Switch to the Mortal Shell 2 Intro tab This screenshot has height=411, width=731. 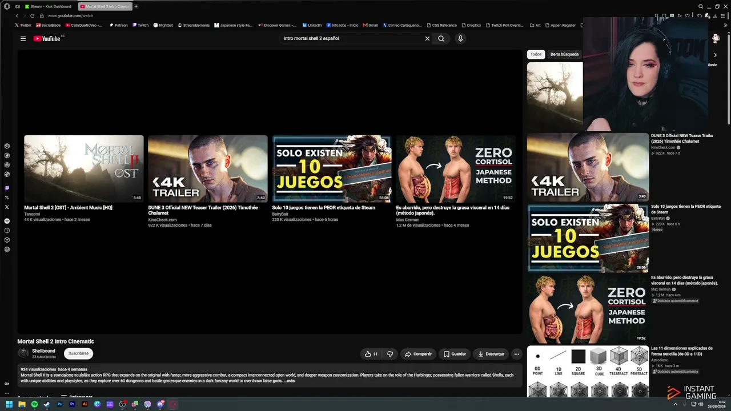pos(105,6)
